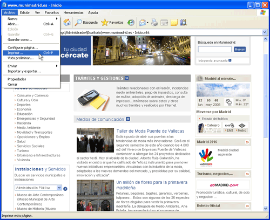Select Imprimir... in Archivo menu
The image size is (270, 220).
coord(31,53)
